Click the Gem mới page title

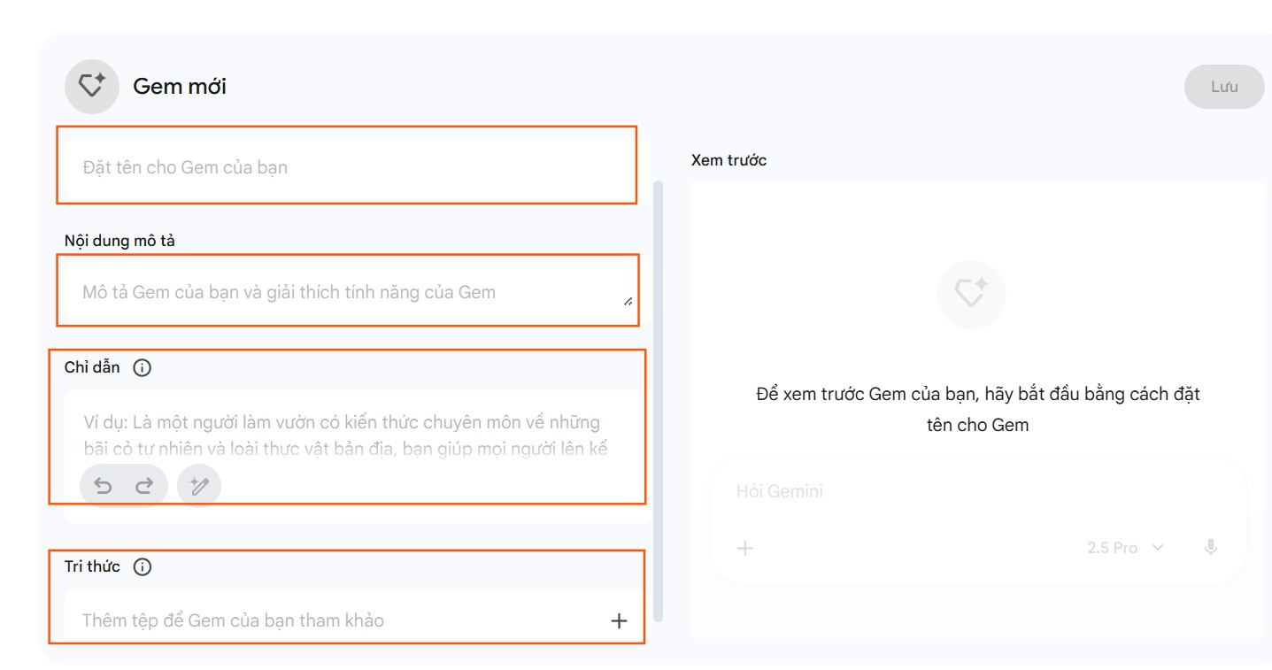pyautogui.click(x=180, y=87)
